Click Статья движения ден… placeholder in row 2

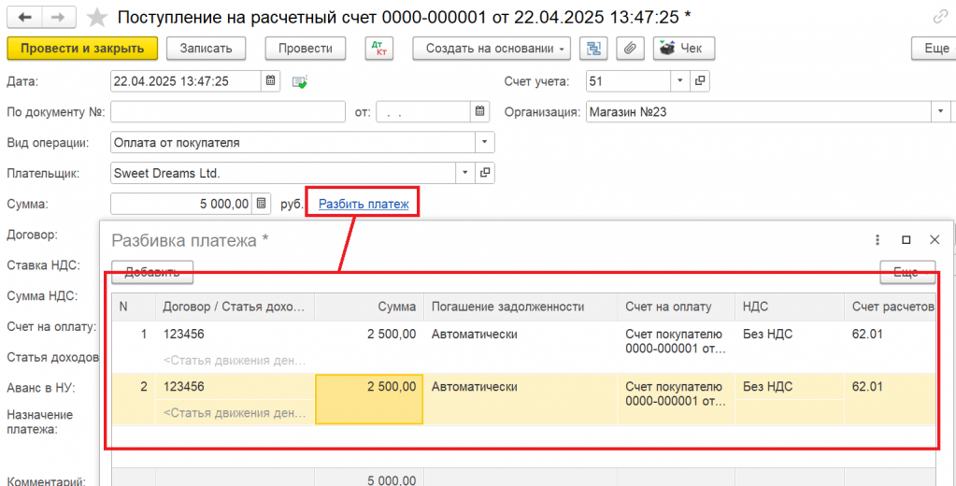click(235, 413)
